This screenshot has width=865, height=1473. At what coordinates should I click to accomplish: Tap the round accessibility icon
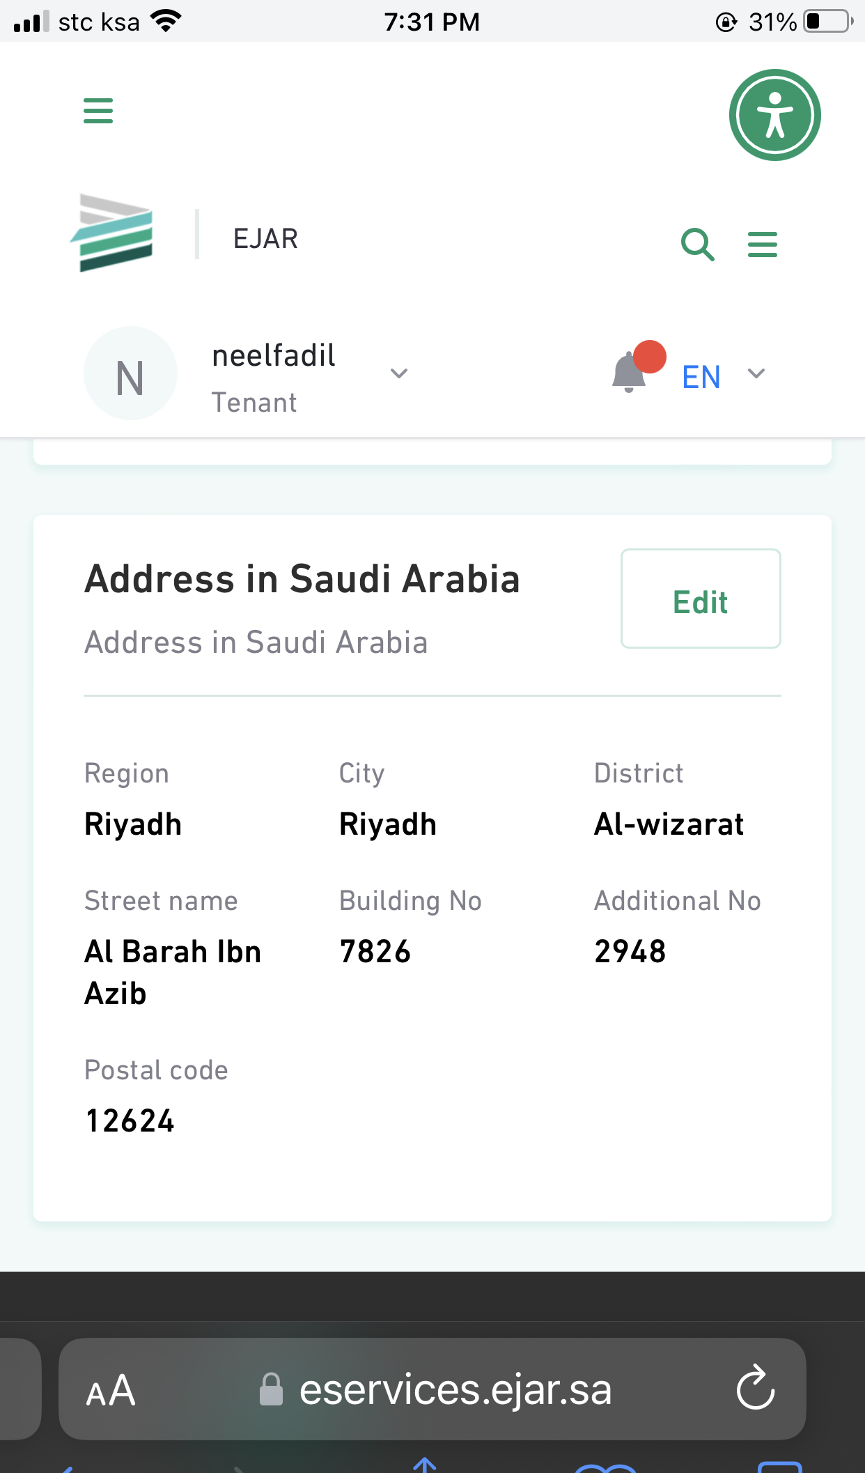click(x=774, y=115)
